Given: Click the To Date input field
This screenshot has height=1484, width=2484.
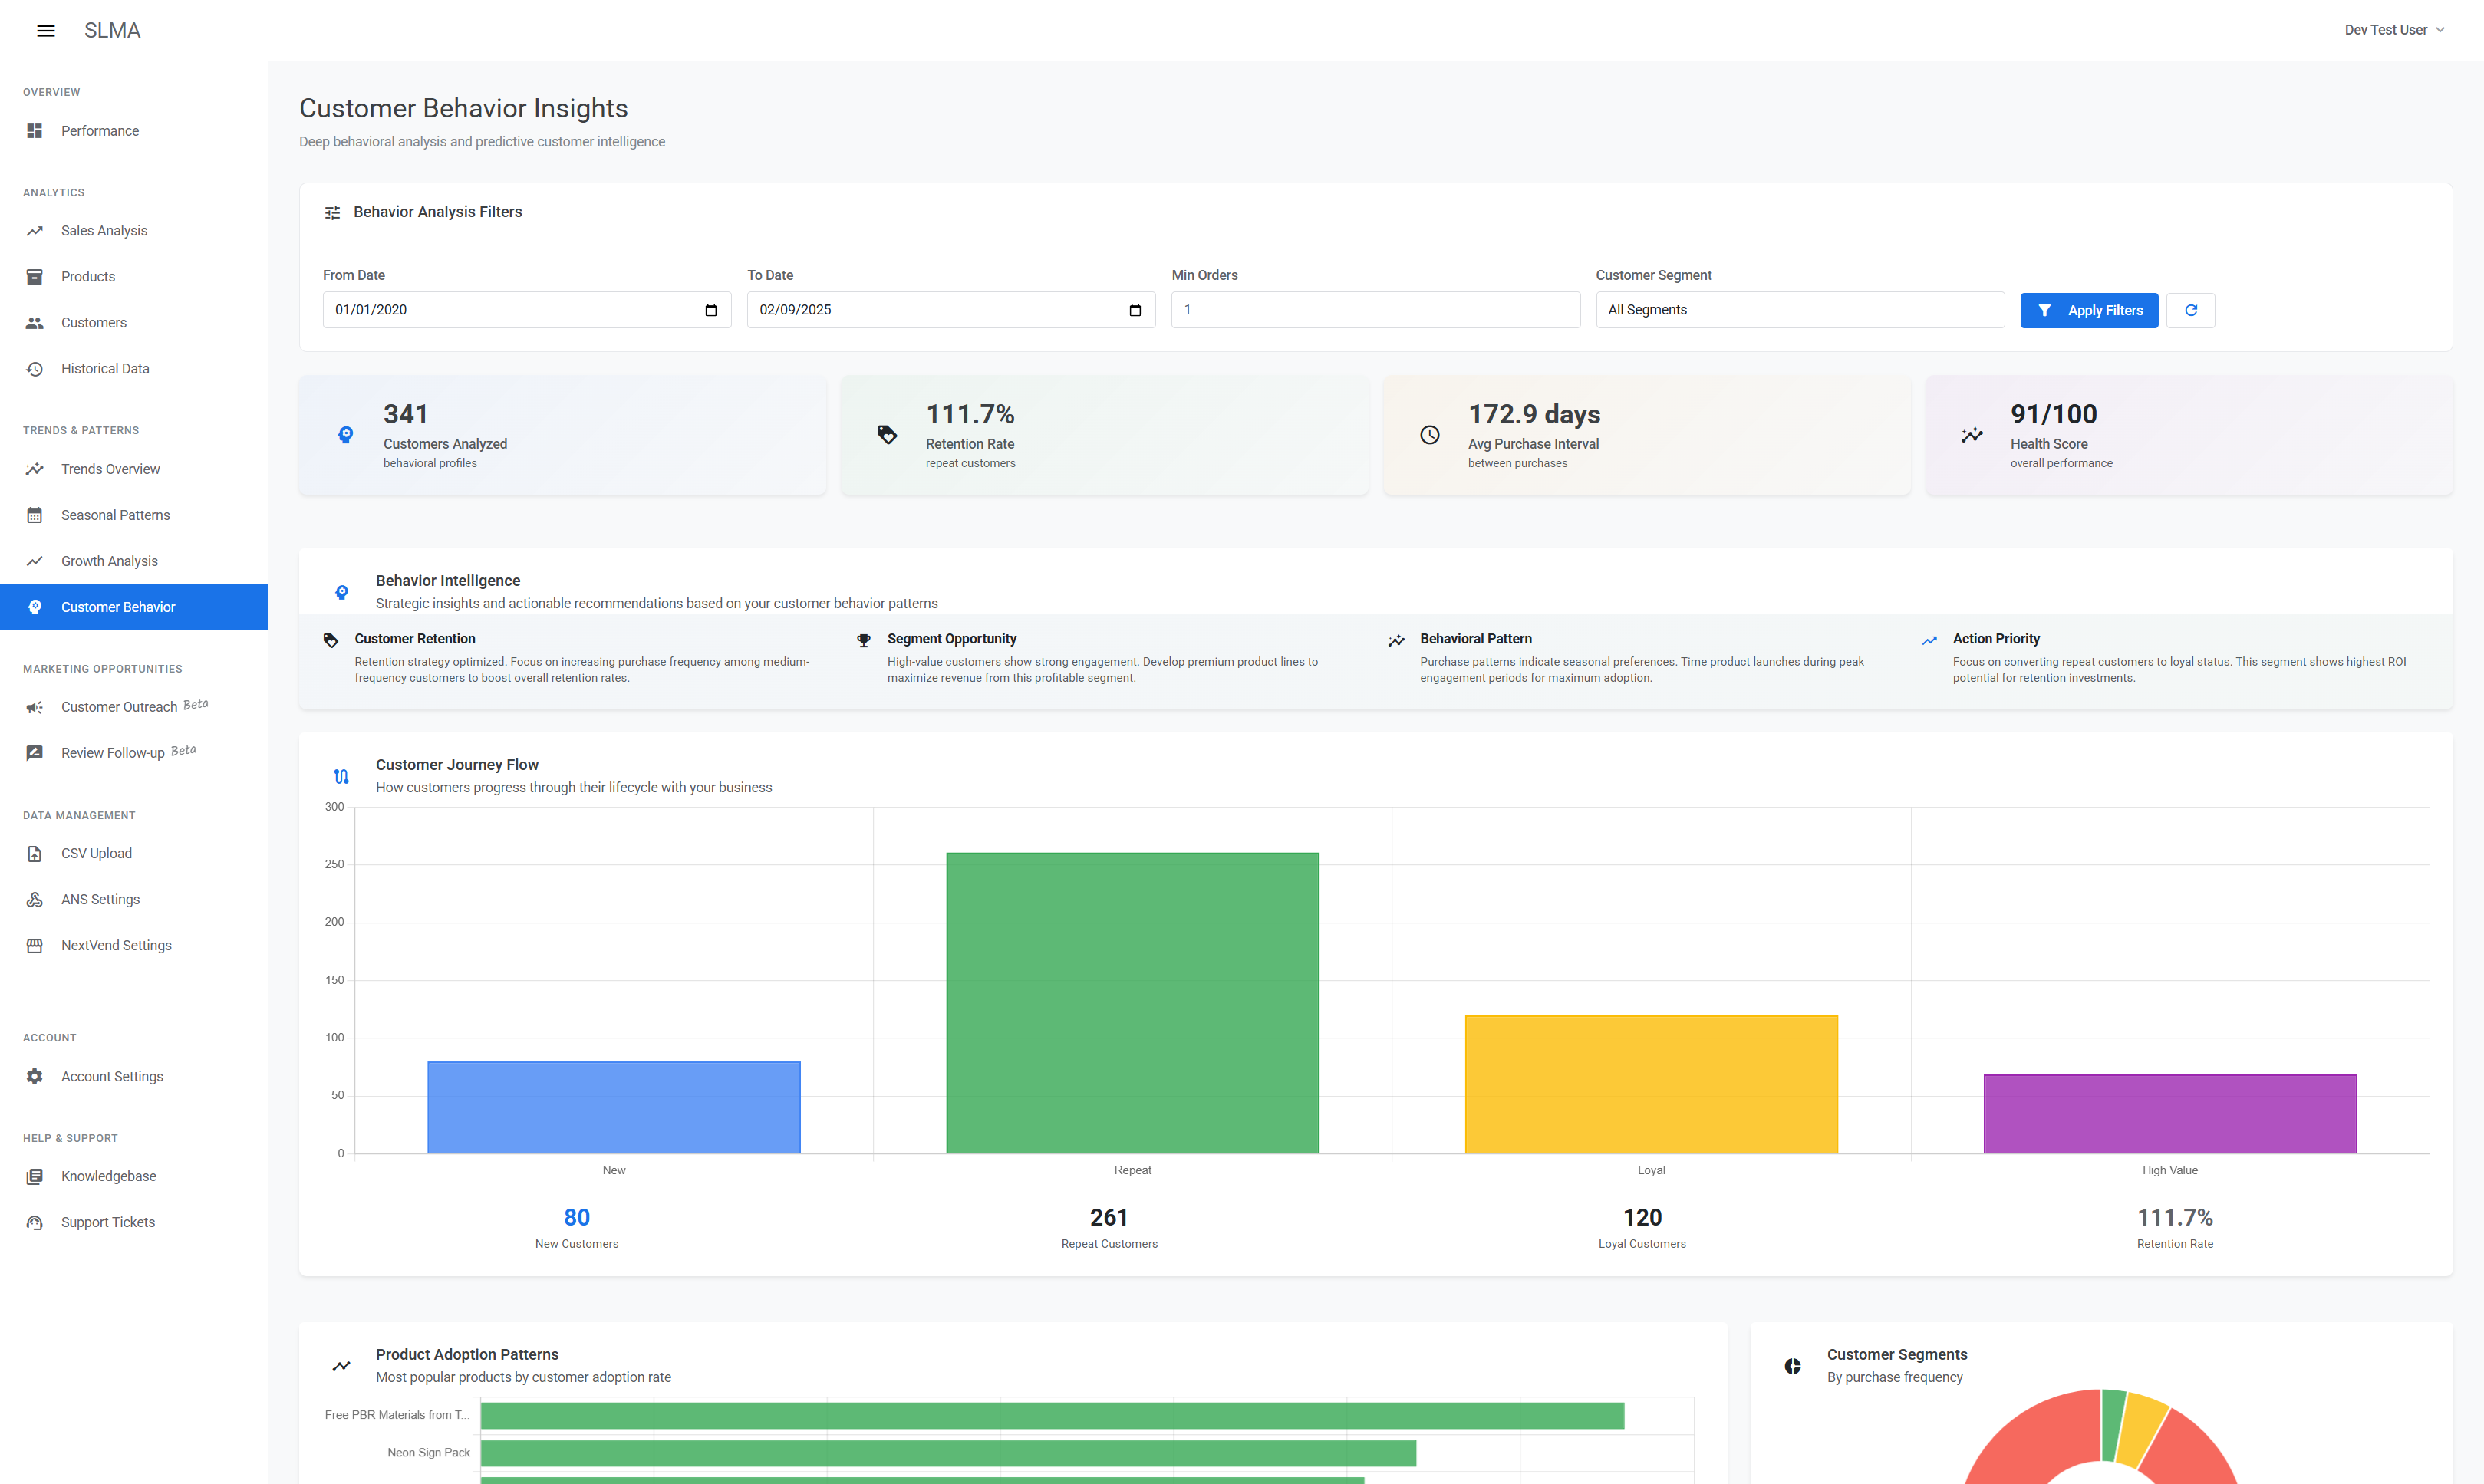Looking at the screenshot, I should (951, 310).
